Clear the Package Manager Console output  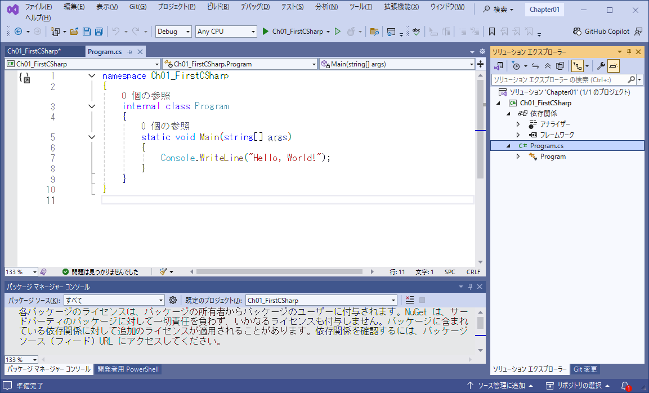[x=409, y=300]
